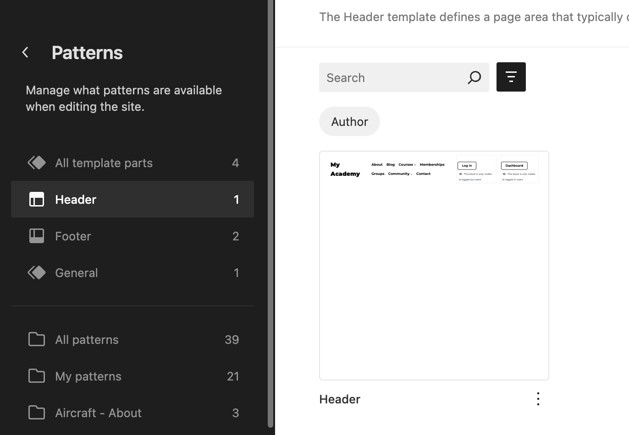629x435 pixels.
Task: Click the Log in button in preview
Action: pyautogui.click(x=467, y=166)
